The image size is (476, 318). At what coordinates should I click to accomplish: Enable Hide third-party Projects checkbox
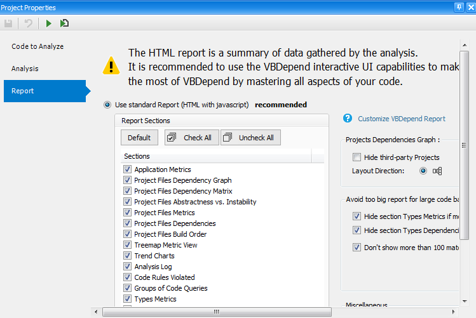coord(357,157)
